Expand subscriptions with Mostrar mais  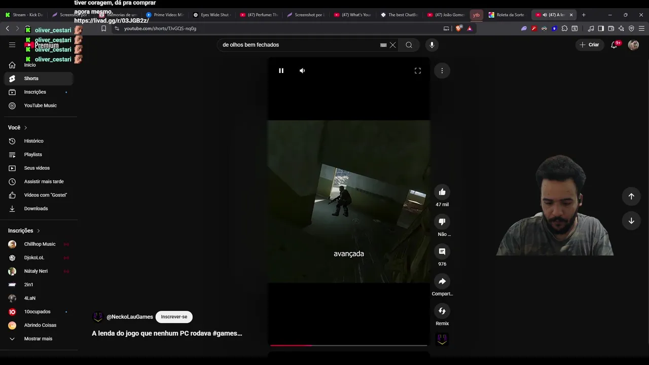[x=39, y=339]
